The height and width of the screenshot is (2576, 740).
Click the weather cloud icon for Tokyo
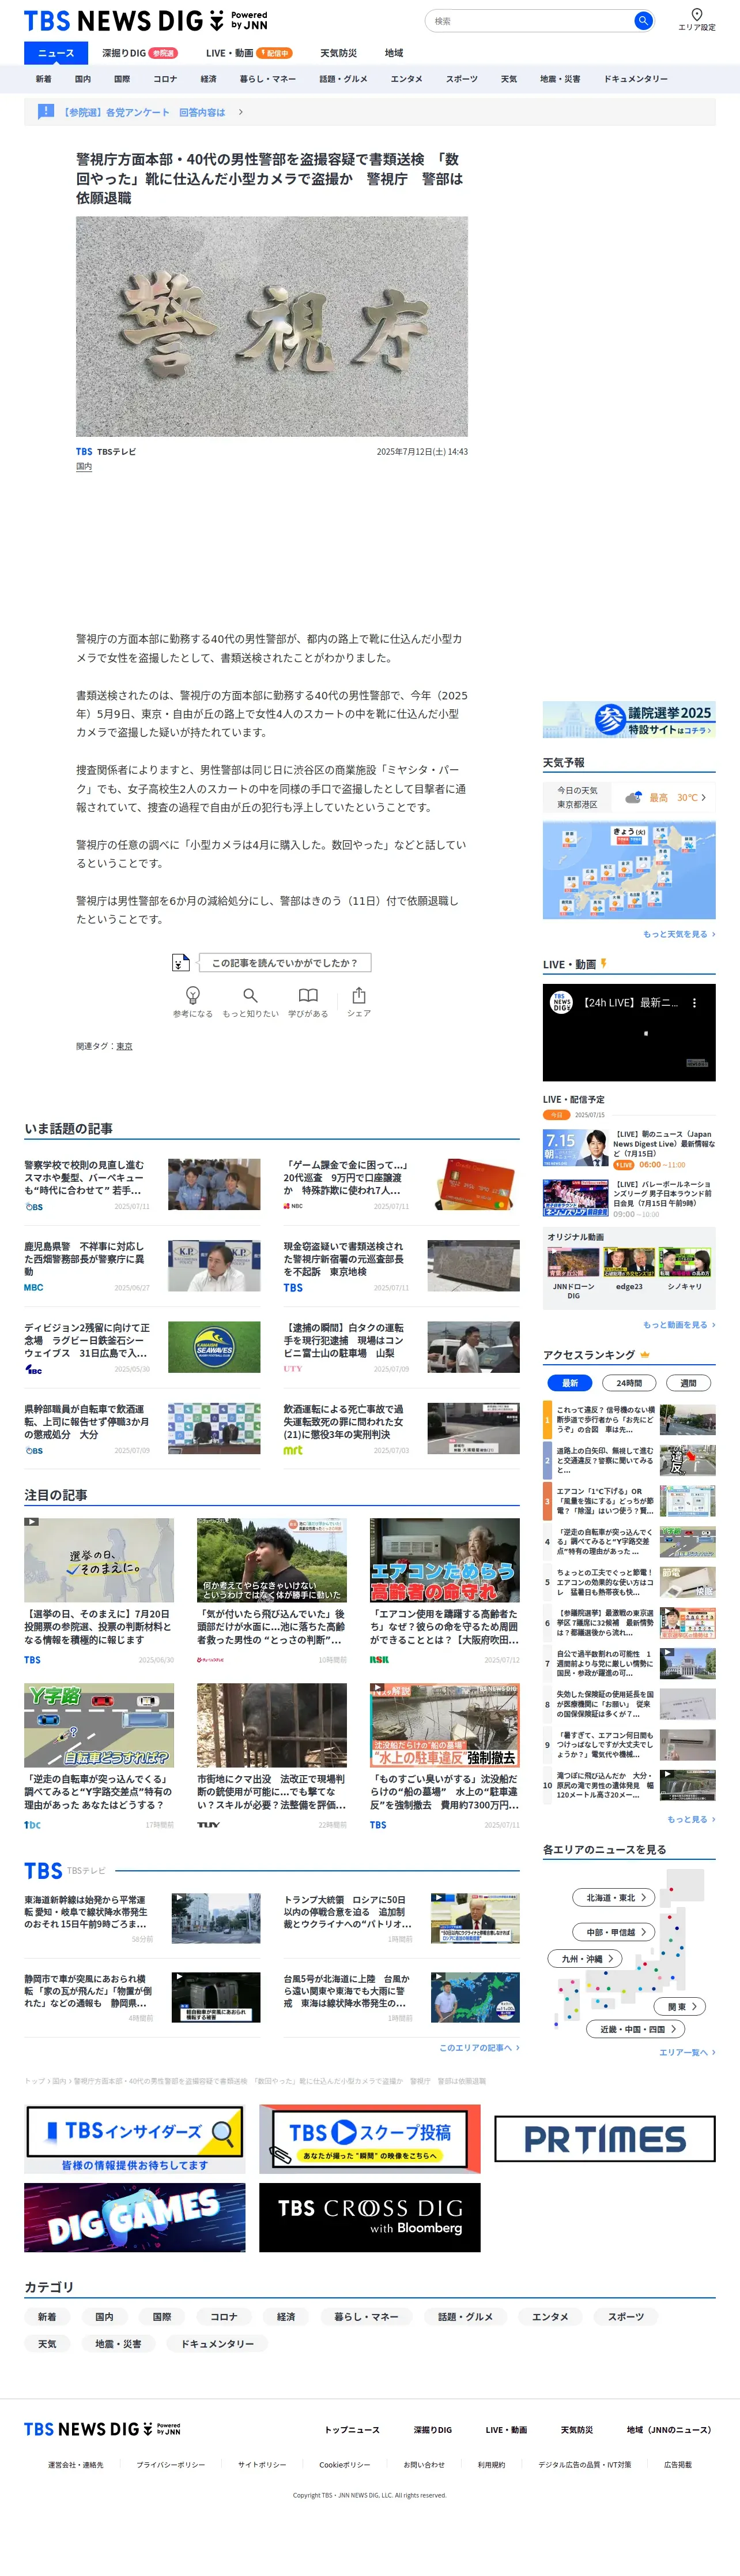point(633,797)
